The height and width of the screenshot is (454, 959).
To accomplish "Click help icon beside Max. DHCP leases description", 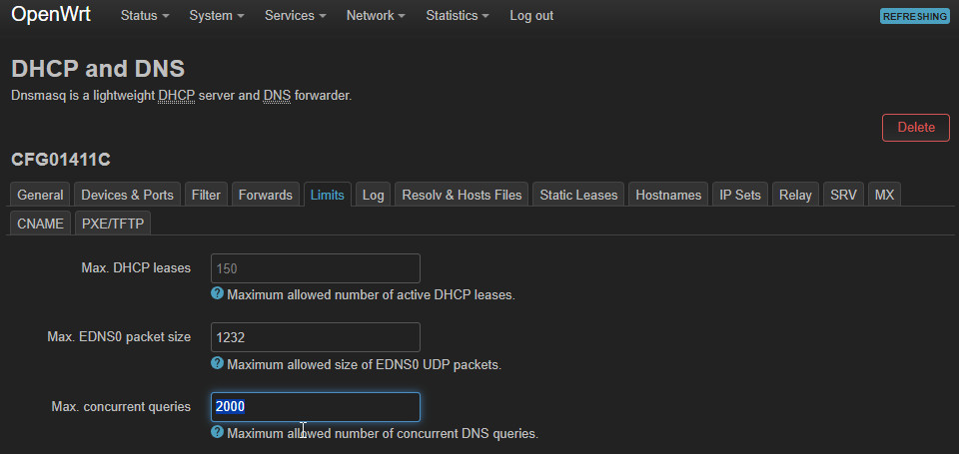I will coord(217,294).
